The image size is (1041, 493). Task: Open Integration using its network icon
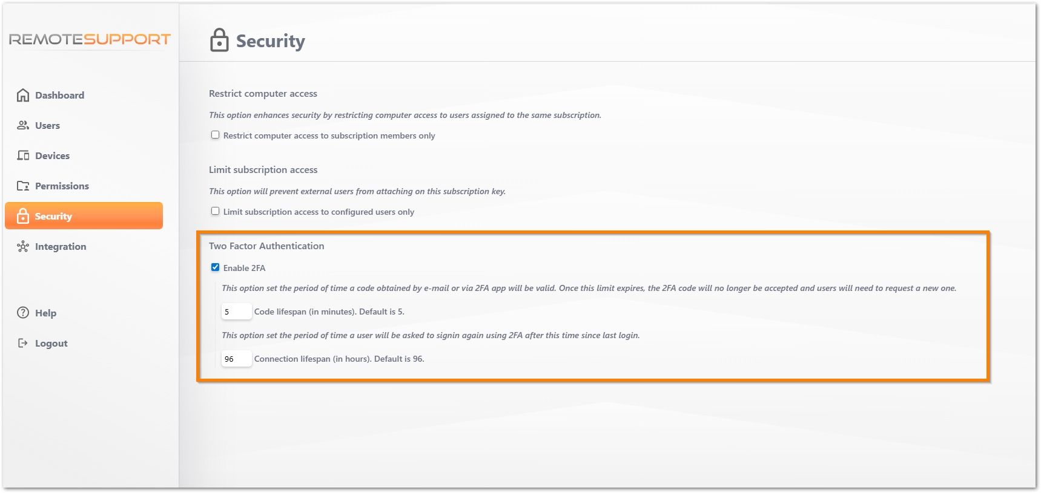(22, 246)
